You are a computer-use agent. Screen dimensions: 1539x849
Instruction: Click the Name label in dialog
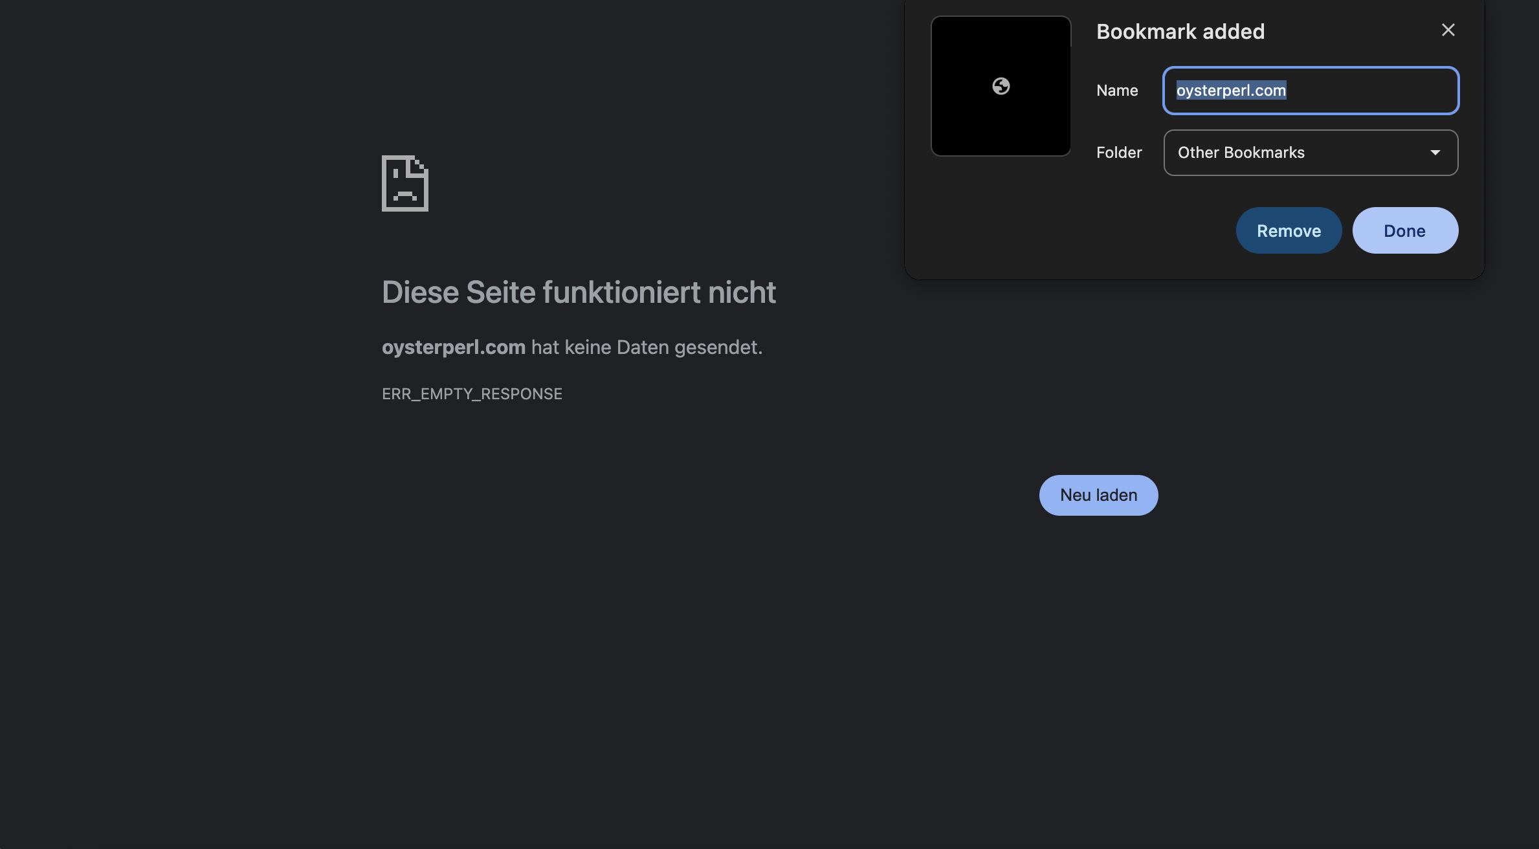(x=1117, y=91)
